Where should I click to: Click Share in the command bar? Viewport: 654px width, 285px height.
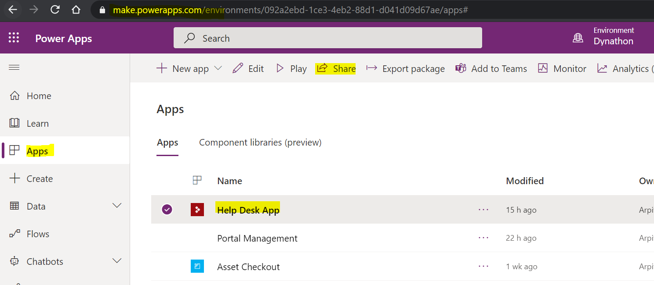[336, 68]
